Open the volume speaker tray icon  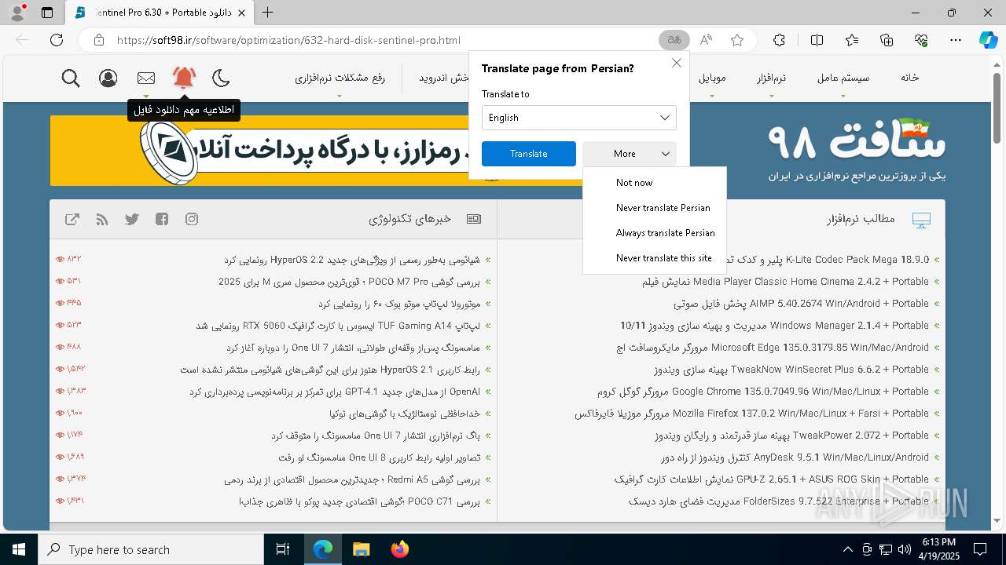point(905,549)
